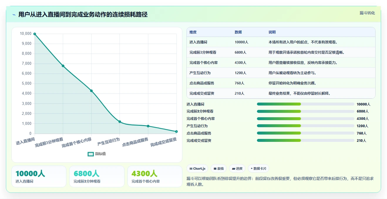
Task: Click the 漏斗转化 label
Action: [367, 13]
